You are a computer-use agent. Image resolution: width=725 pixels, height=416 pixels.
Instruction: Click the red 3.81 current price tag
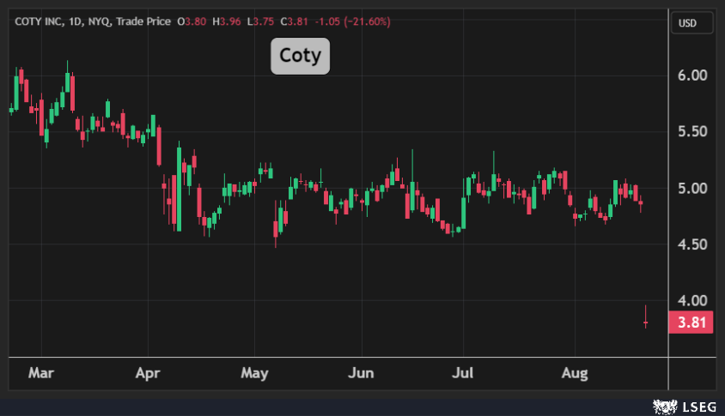(x=692, y=323)
